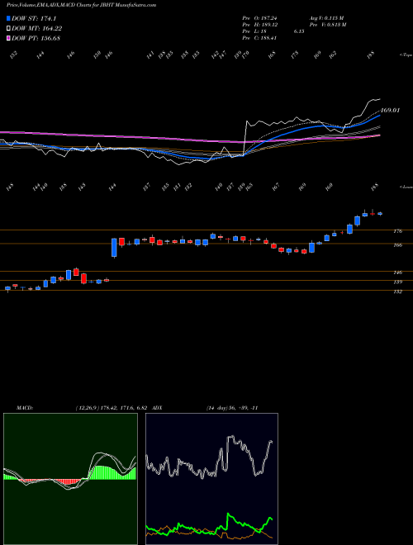The height and width of the screenshot is (545, 413).
Task: Click the 166 price level label
Action: click(398, 244)
